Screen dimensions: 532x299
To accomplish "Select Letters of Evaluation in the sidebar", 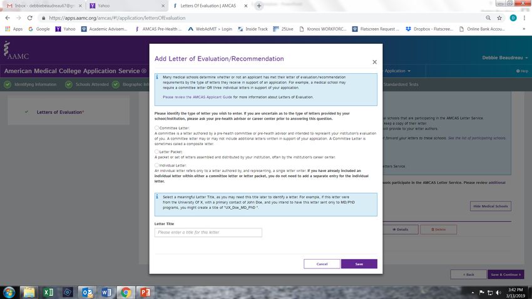I will (x=60, y=112).
